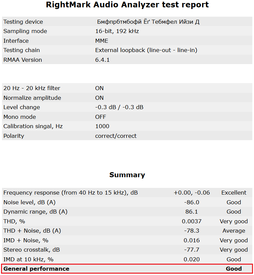The height and width of the screenshot is (275, 254).
Task: Click the THD 0.0037 value
Action: [x=192, y=221]
